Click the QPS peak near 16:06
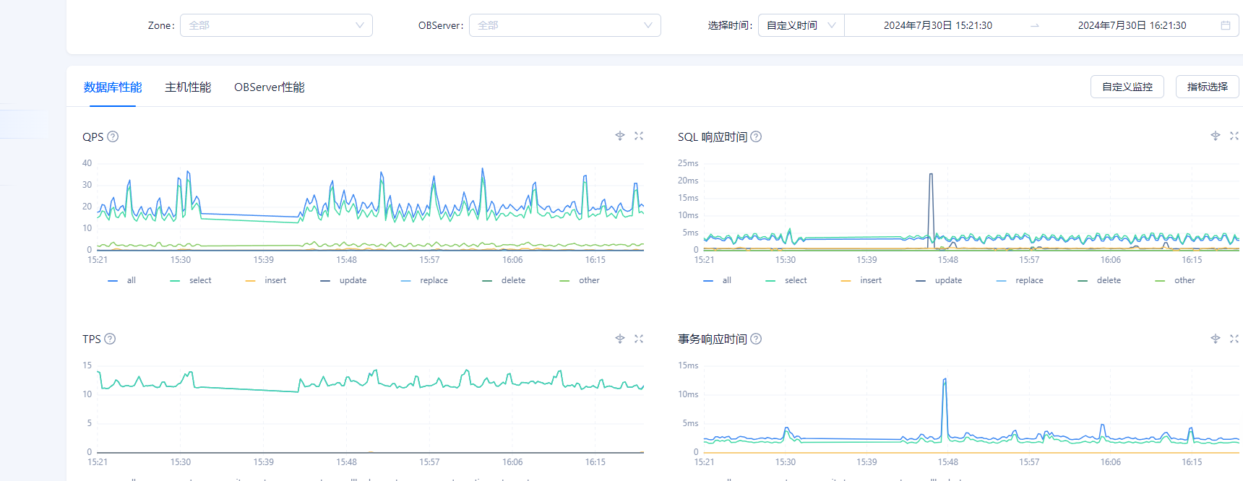1243x481 pixels. 483,170
